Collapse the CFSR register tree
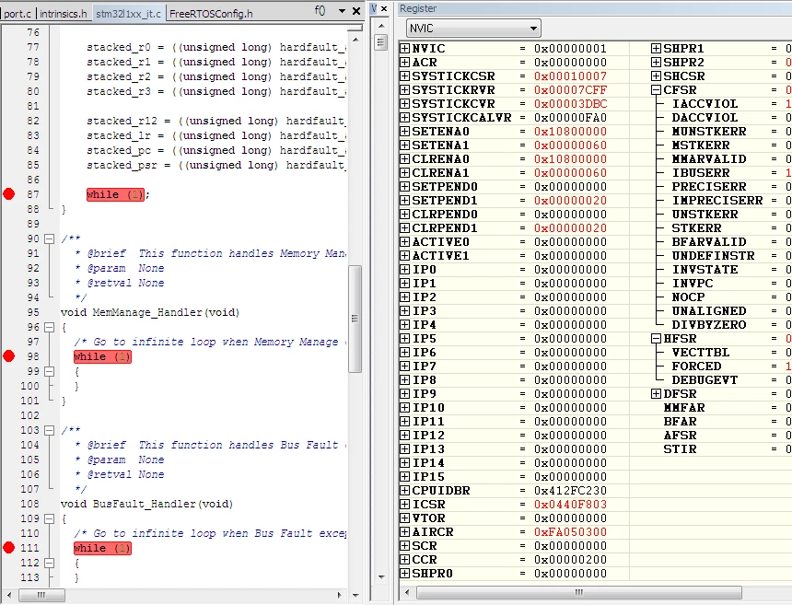This screenshot has height=605, width=792. point(656,89)
